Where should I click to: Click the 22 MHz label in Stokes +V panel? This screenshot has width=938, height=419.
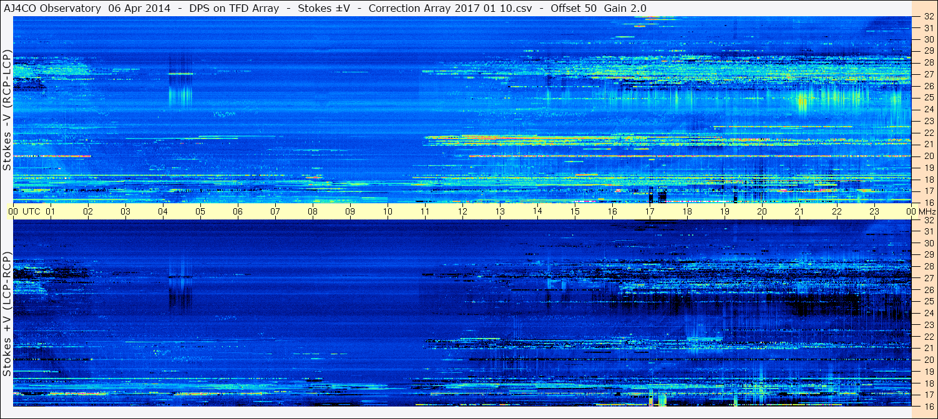(x=928, y=336)
